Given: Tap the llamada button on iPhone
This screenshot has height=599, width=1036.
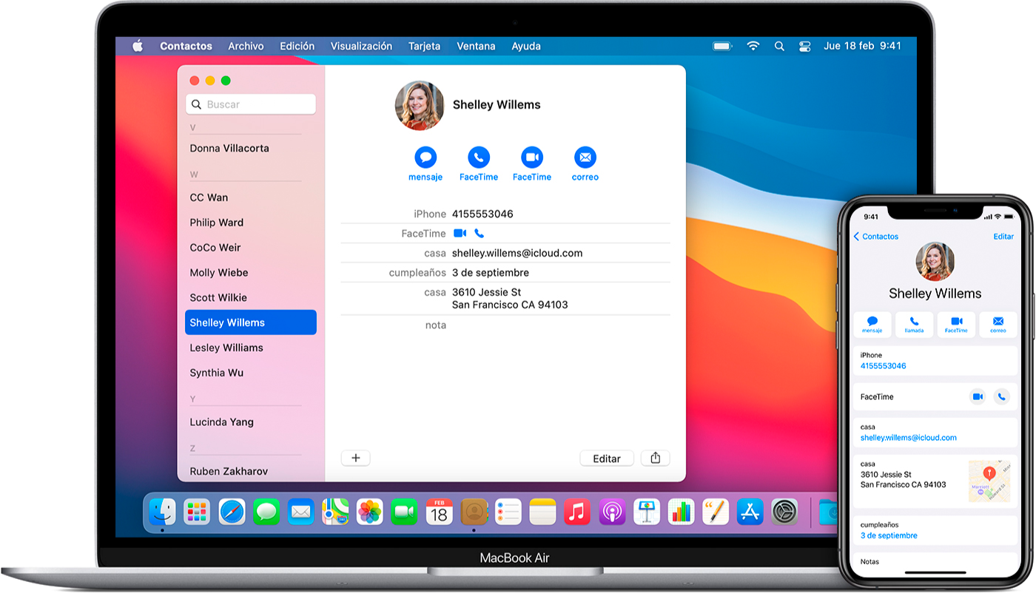Looking at the screenshot, I should click(914, 324).
